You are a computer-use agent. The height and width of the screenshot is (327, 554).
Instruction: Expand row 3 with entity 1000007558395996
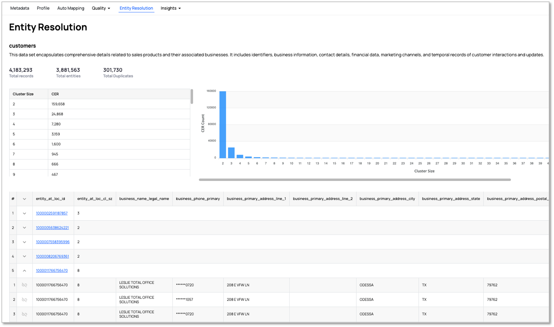(24, 242)
